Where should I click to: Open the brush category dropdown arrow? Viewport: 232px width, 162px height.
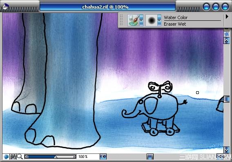tap(141, 20)
